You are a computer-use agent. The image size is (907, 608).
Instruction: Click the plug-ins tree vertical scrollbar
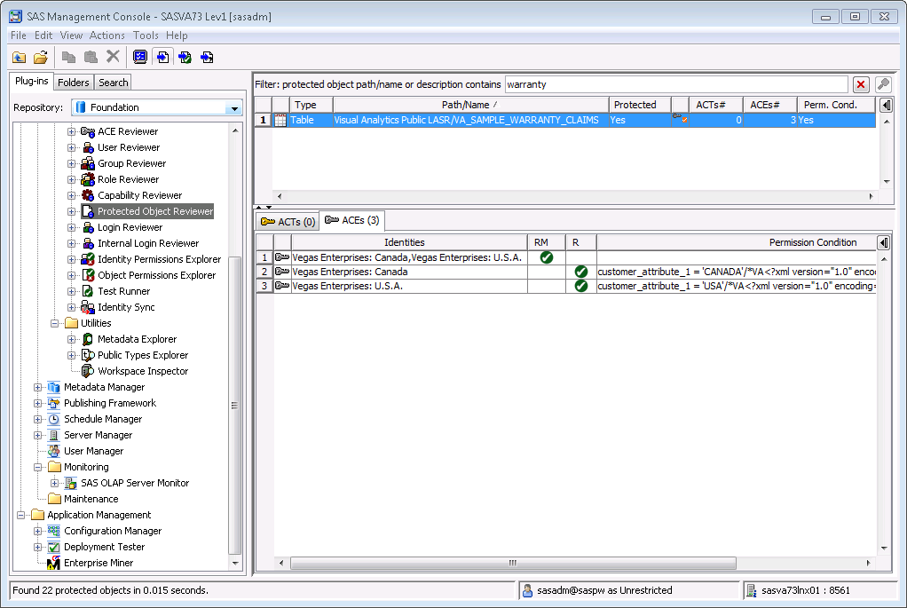[x=235, y=405]
